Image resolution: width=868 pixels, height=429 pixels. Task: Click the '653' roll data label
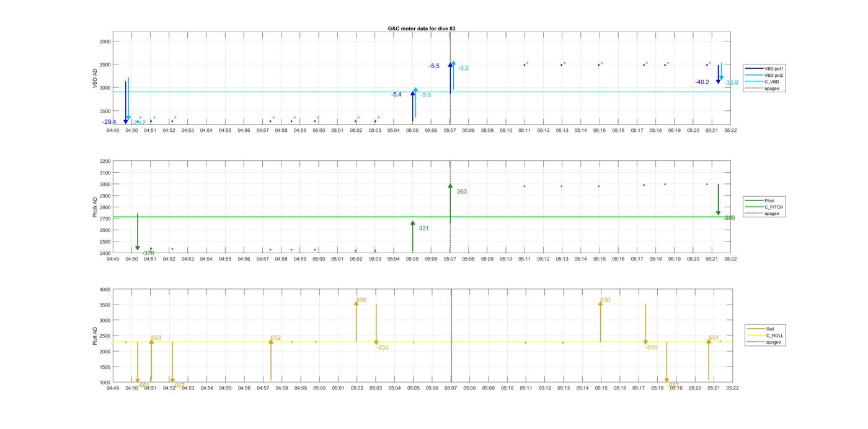coord(156,338)
